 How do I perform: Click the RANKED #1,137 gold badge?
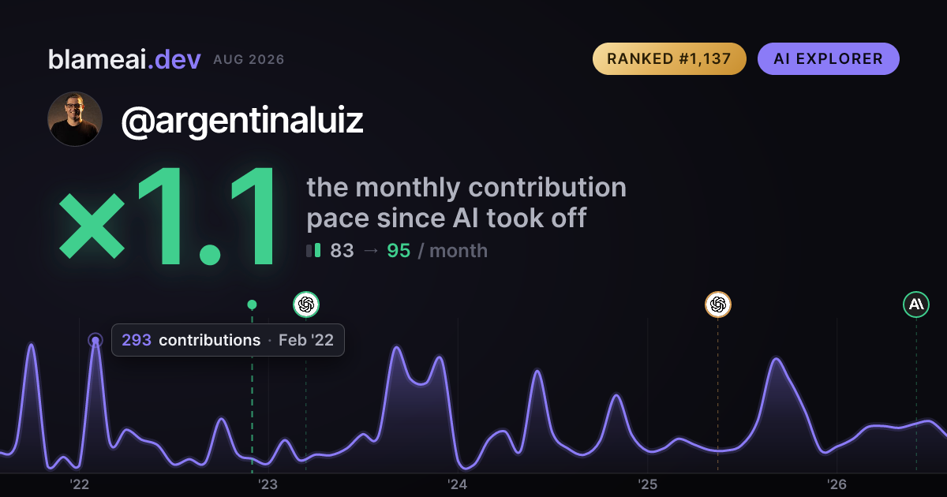click(x=669, y=59)
